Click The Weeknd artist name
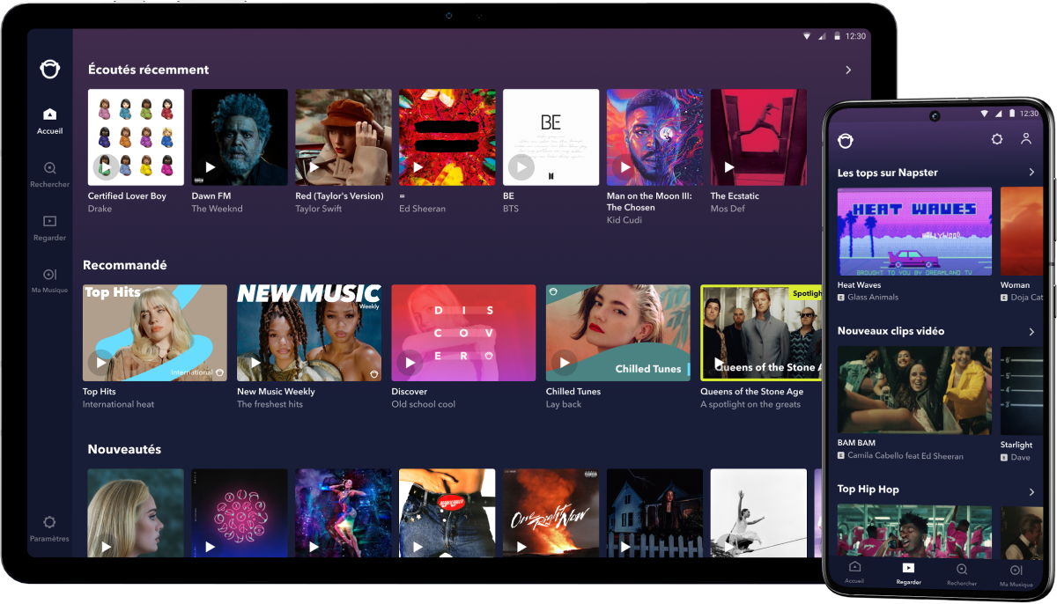 (217, 209)
